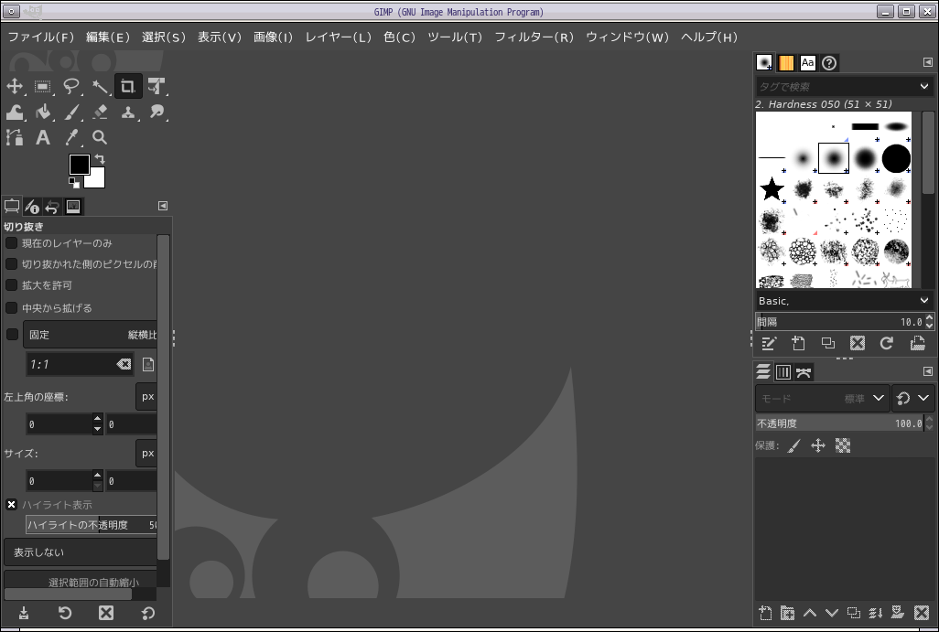
Task: Click the restore tool preset icon
Action: click(x=65, y=613)
